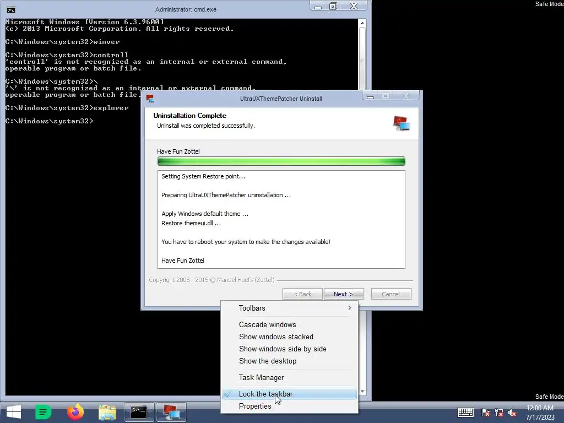Open the Windows Start button
Screen dimensions: 564x423
14,412
